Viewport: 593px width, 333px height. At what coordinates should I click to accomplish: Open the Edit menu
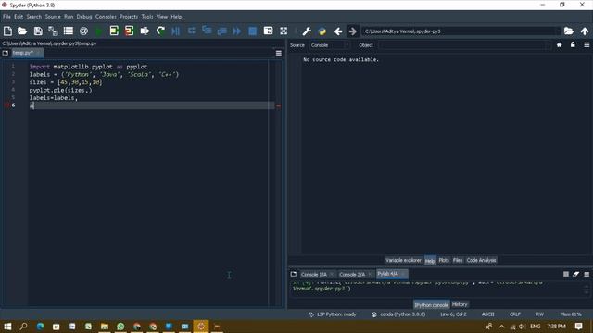coord(19,17)
